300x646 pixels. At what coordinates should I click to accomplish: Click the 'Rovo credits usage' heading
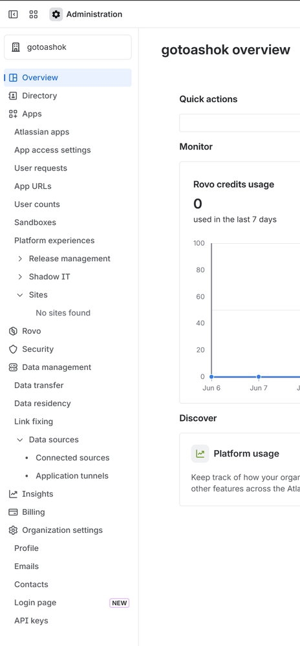click(x=233, y=184)
